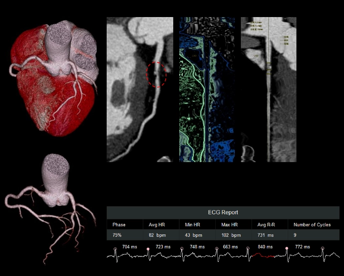This screenshot has width=344, height=276.
Task: Click the R-peak marker before 704 ms
Action: [115, 249]
